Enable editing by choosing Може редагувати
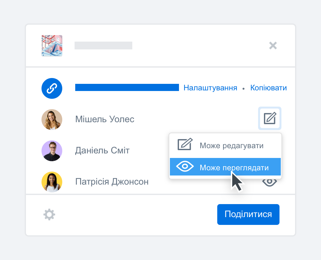321x260 pixels. click(225, 145)
